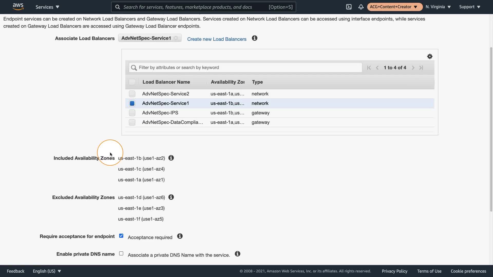Open the AWS CloudShell icon
493x277 pixels.
click(349, 7)
